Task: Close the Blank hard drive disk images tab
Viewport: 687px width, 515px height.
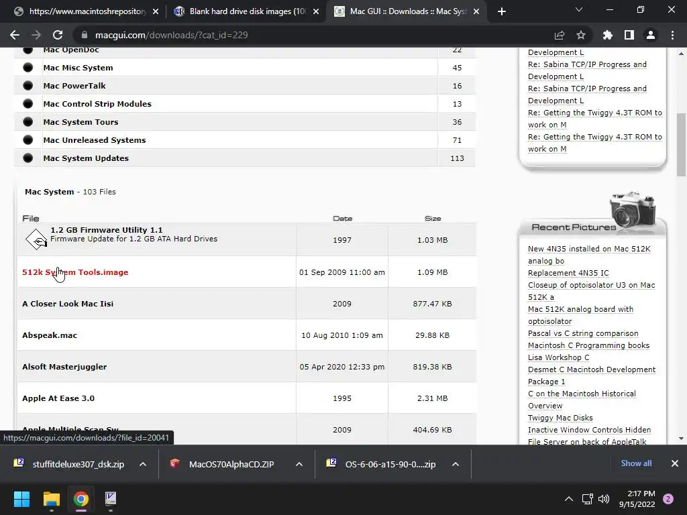Action: pos(316,12)
